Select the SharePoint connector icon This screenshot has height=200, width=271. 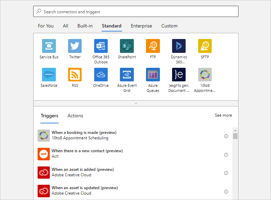(x=127, y=46)
